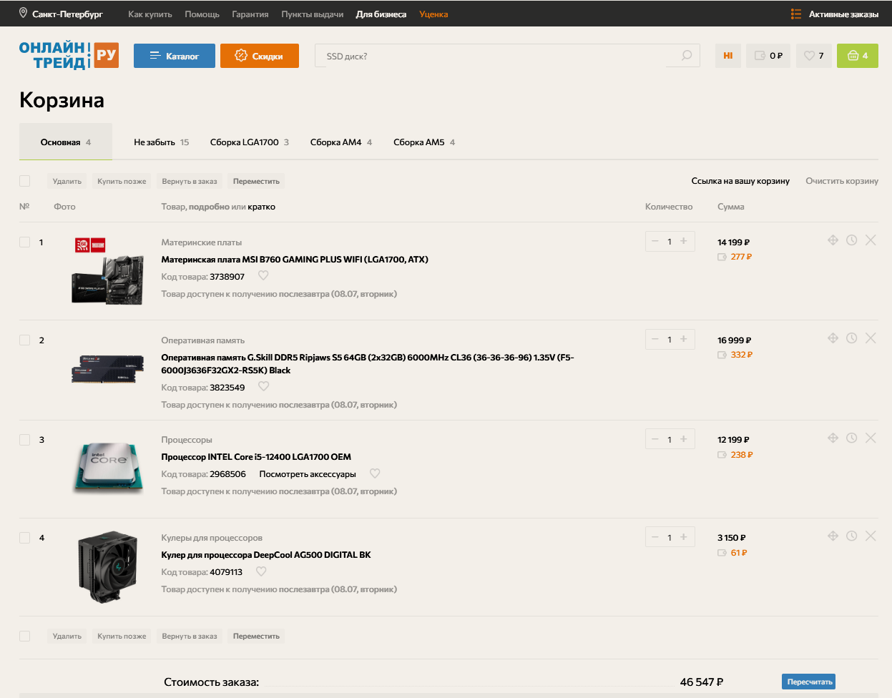Click the top Переместить button

tap(256, 181)
